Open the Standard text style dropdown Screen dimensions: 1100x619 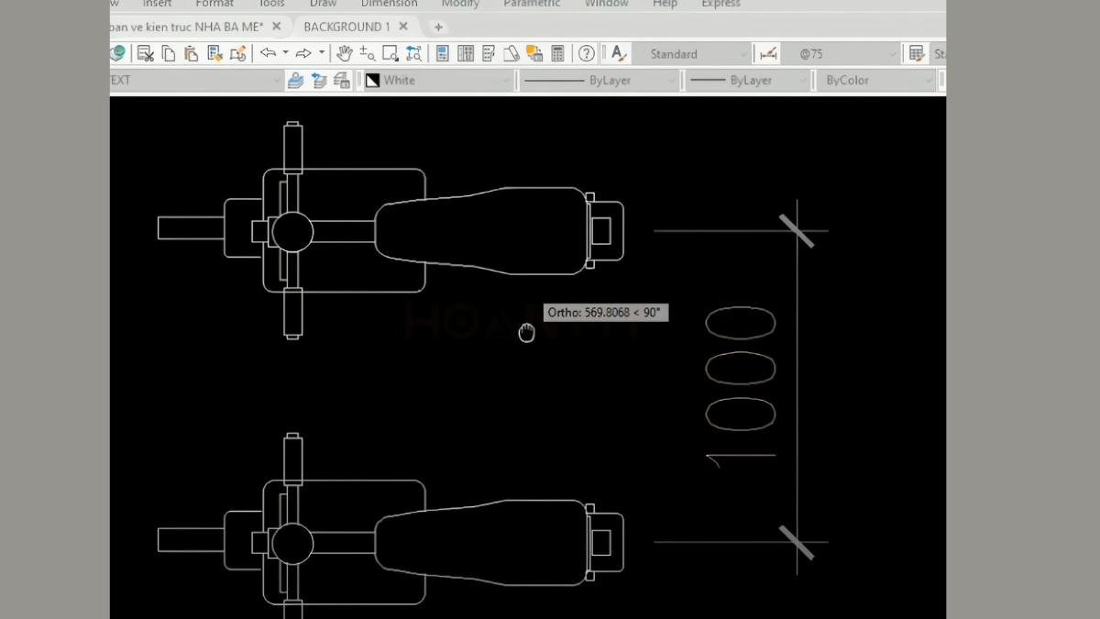pyautogui.click(x=693, y=54)
